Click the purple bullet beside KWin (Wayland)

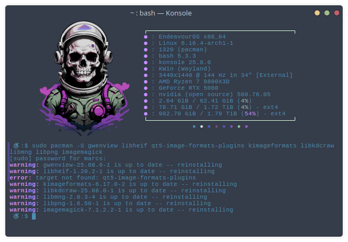(x=145, y=69)
